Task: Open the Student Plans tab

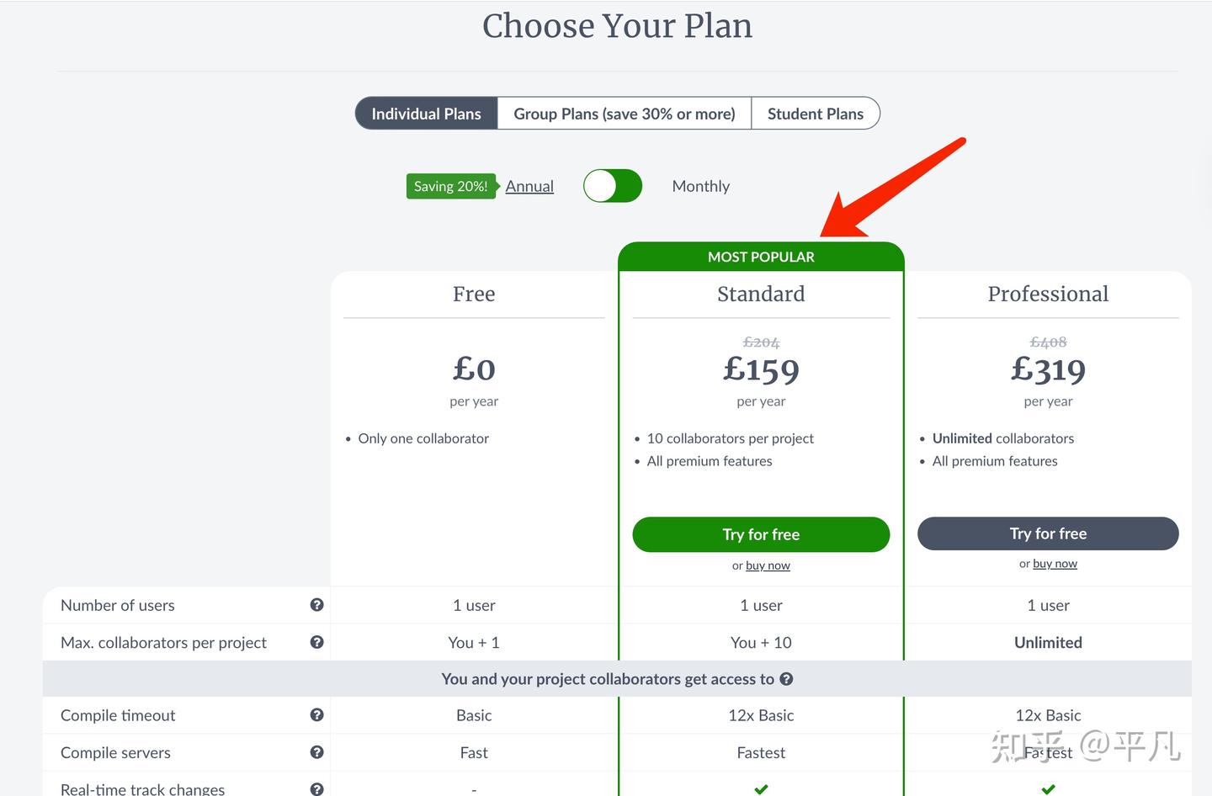Action: [x=815, y=114]
